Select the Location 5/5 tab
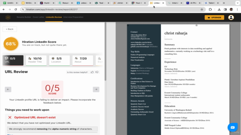This screenshot has height=135, width=241. coord(59,60)
